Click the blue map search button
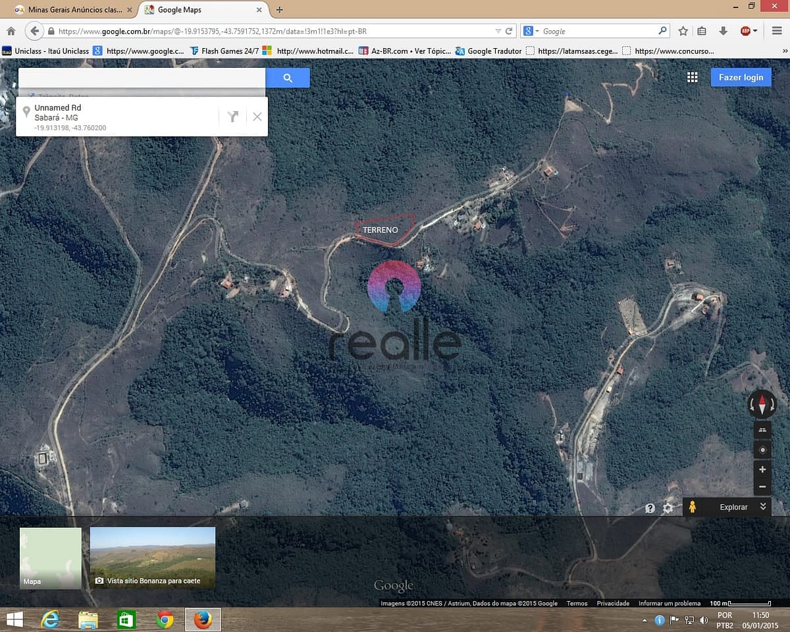 288,78
